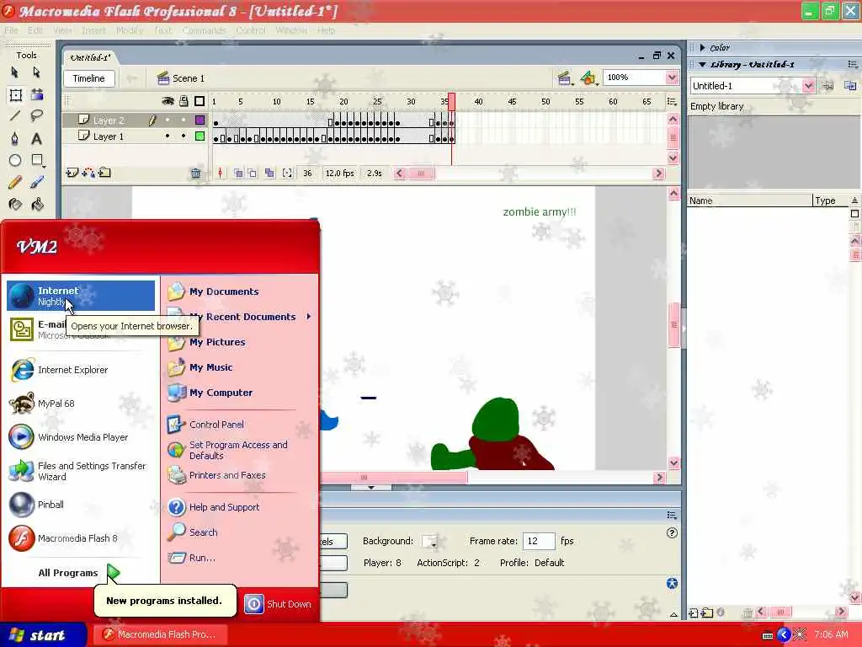Select the Gradient Transform tool

pos(37,94)
